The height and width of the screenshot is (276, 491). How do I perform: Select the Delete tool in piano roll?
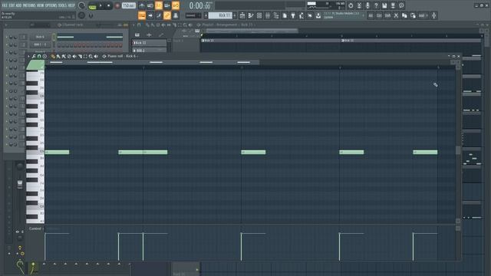(x=69, y=56)
